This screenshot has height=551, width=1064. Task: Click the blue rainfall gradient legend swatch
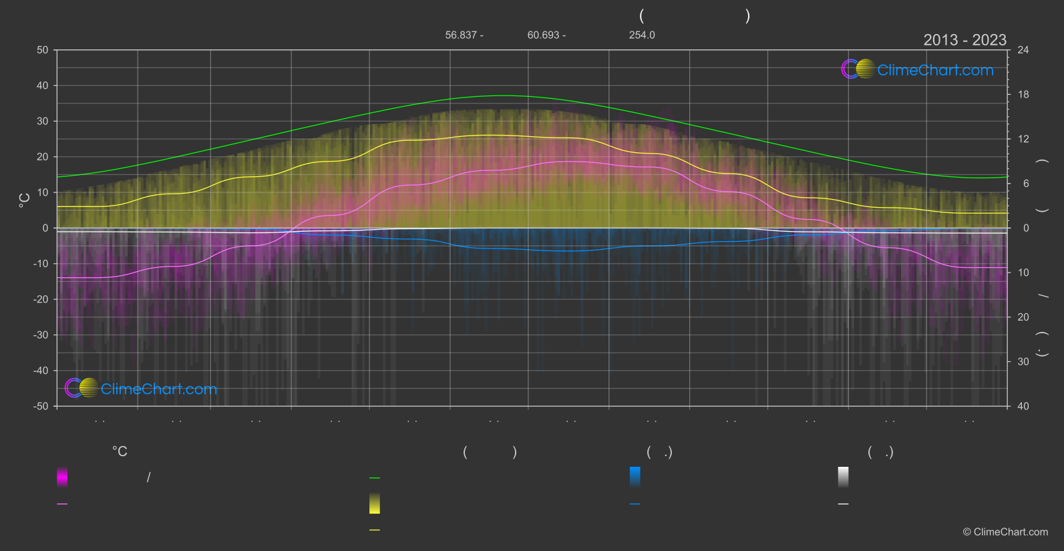click(635, 477)
